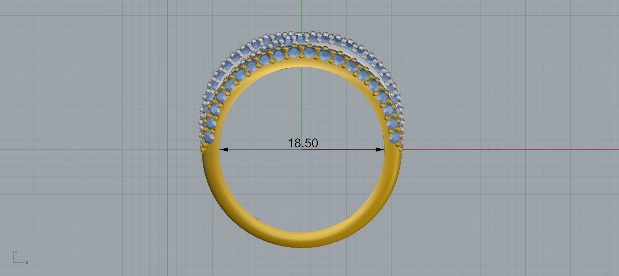
Task: Click the left arrowhead of the dimension
Action: pyautogui.click(x=224, y=150)
